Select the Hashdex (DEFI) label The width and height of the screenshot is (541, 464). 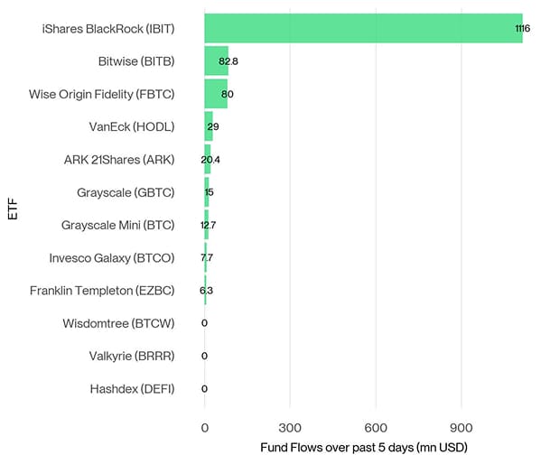[x=132, y=389]
